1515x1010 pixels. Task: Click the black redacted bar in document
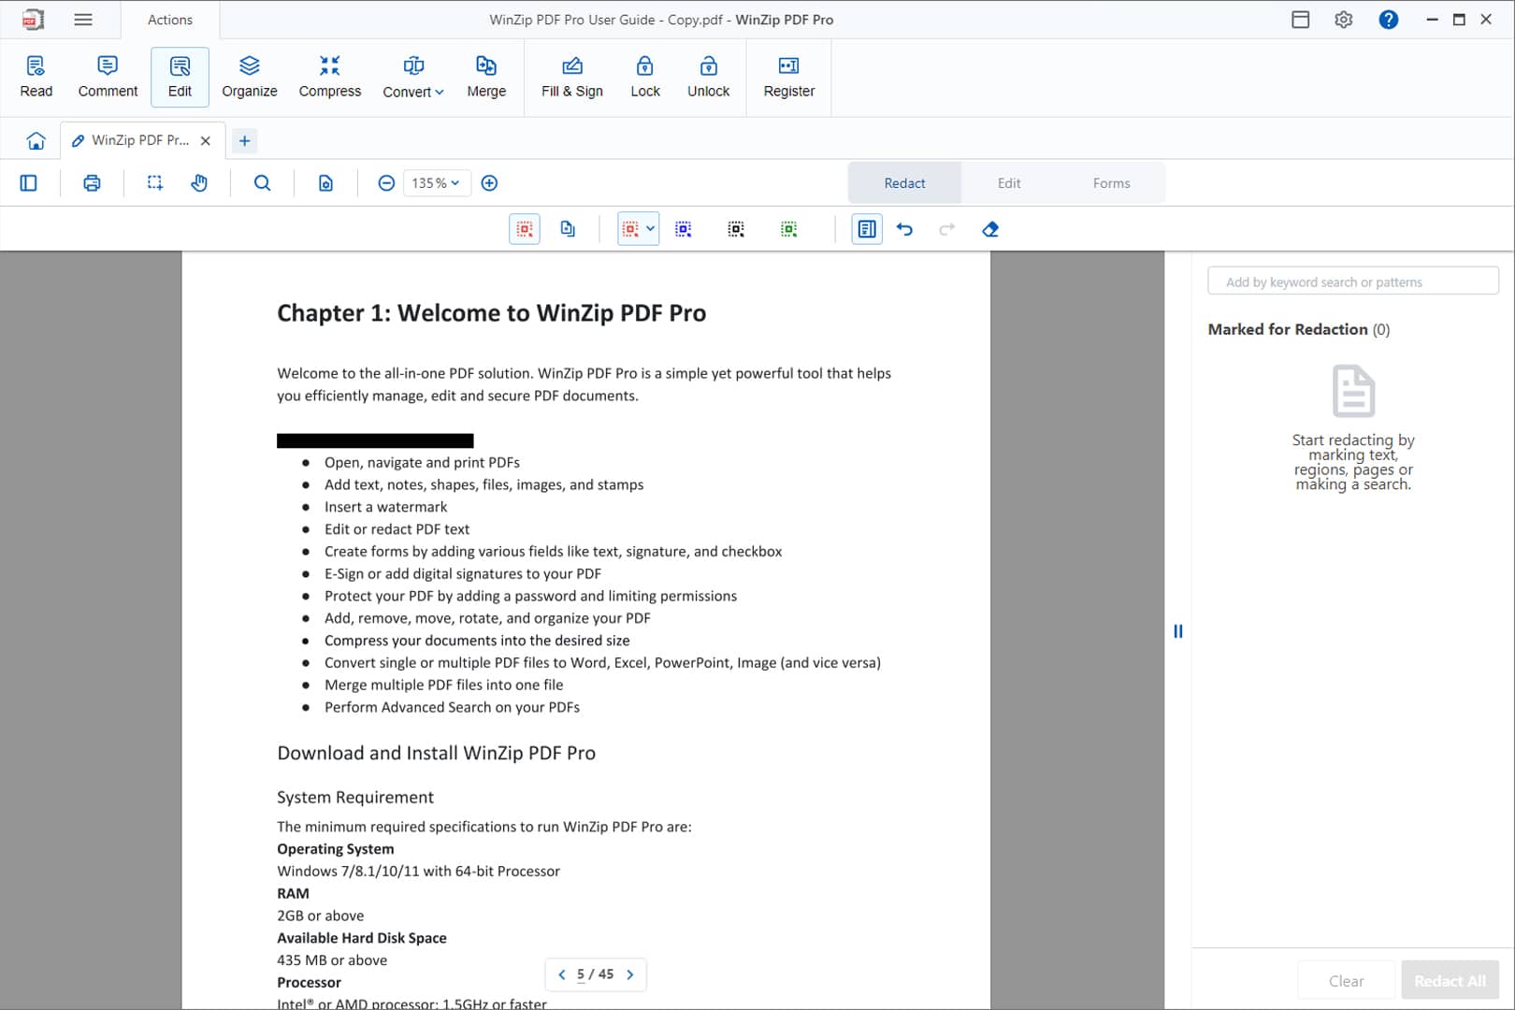(x=375, y=440)
